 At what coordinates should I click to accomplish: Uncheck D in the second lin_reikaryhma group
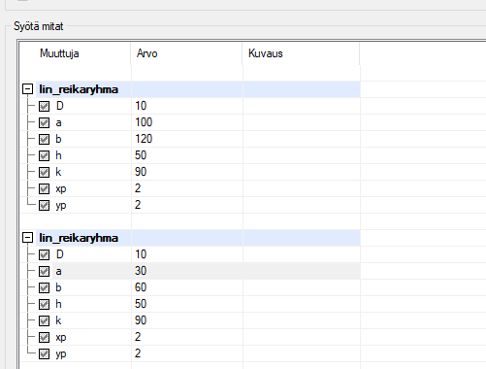tap(44, 254)
